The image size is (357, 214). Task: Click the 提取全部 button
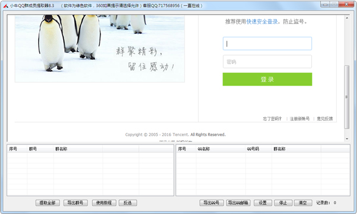click(48, 203)
